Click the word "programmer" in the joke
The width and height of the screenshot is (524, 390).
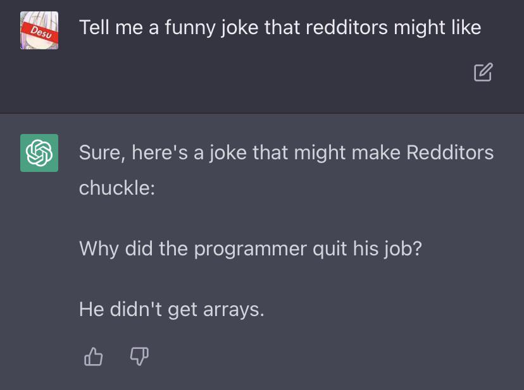[251, 250]
